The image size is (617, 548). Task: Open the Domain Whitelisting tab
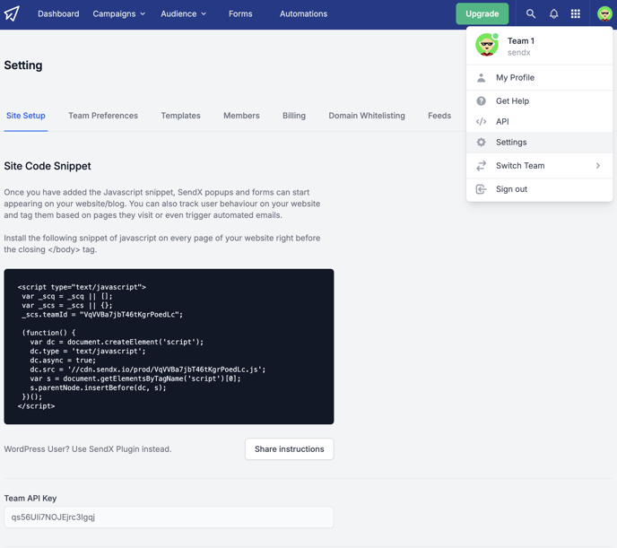[367, 116]
